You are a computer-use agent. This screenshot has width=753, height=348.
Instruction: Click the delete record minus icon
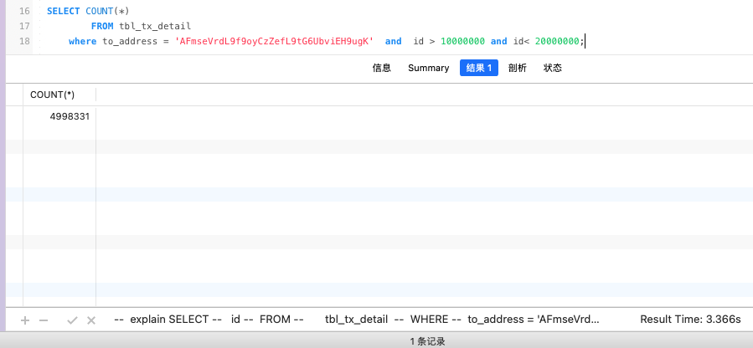point(44,320)
